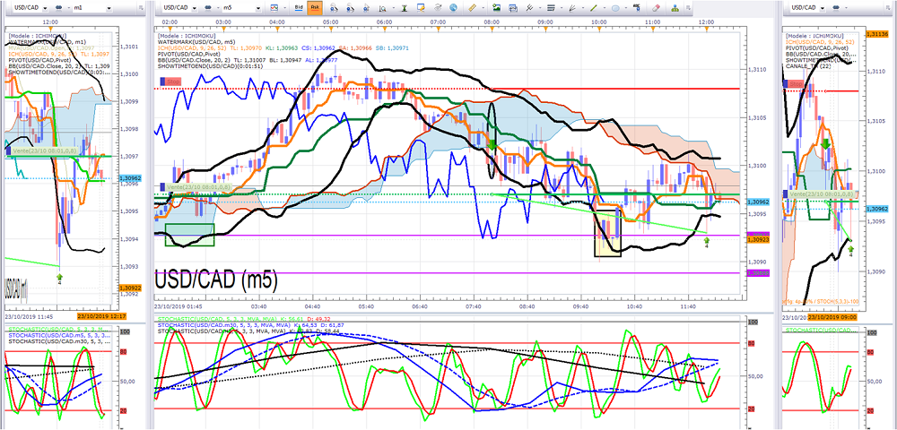Click the zoom magnifier tool in toolbar
897x430 pixels.
(x=383, y=8)
